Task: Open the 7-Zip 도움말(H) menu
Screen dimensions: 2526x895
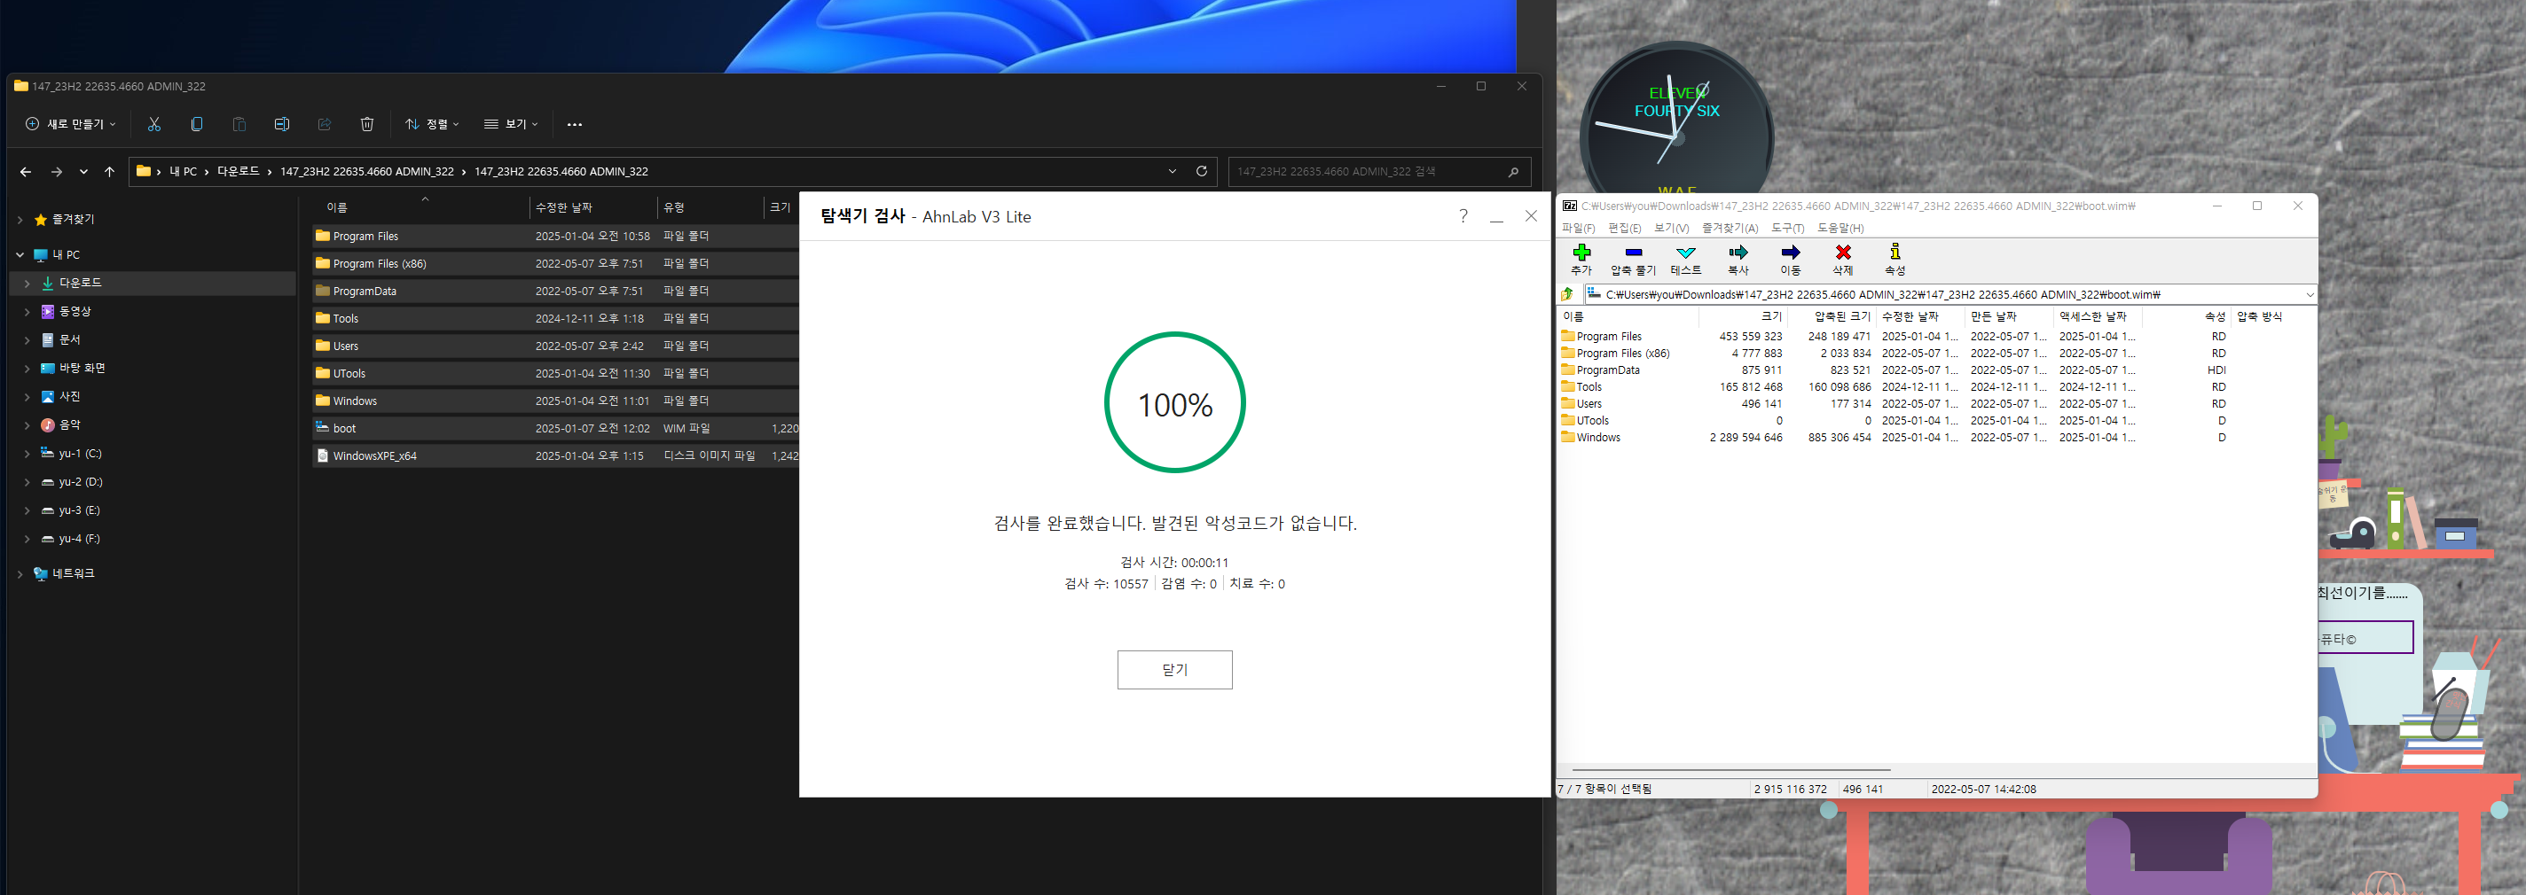Action: pyautogui.click(x=1840, y=228)
